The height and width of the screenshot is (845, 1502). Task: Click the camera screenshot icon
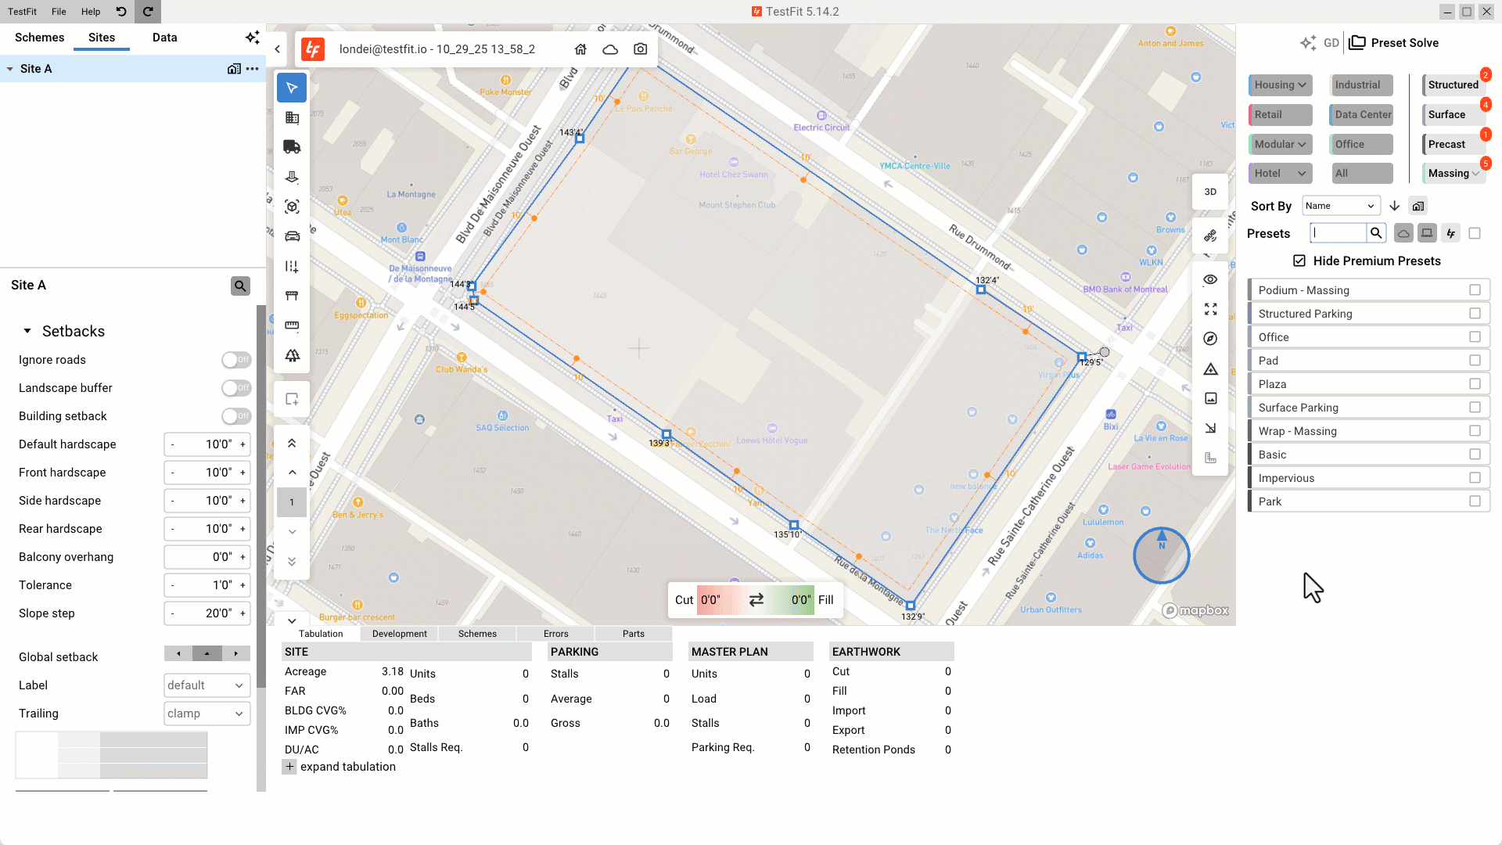[x=641, y=49]
